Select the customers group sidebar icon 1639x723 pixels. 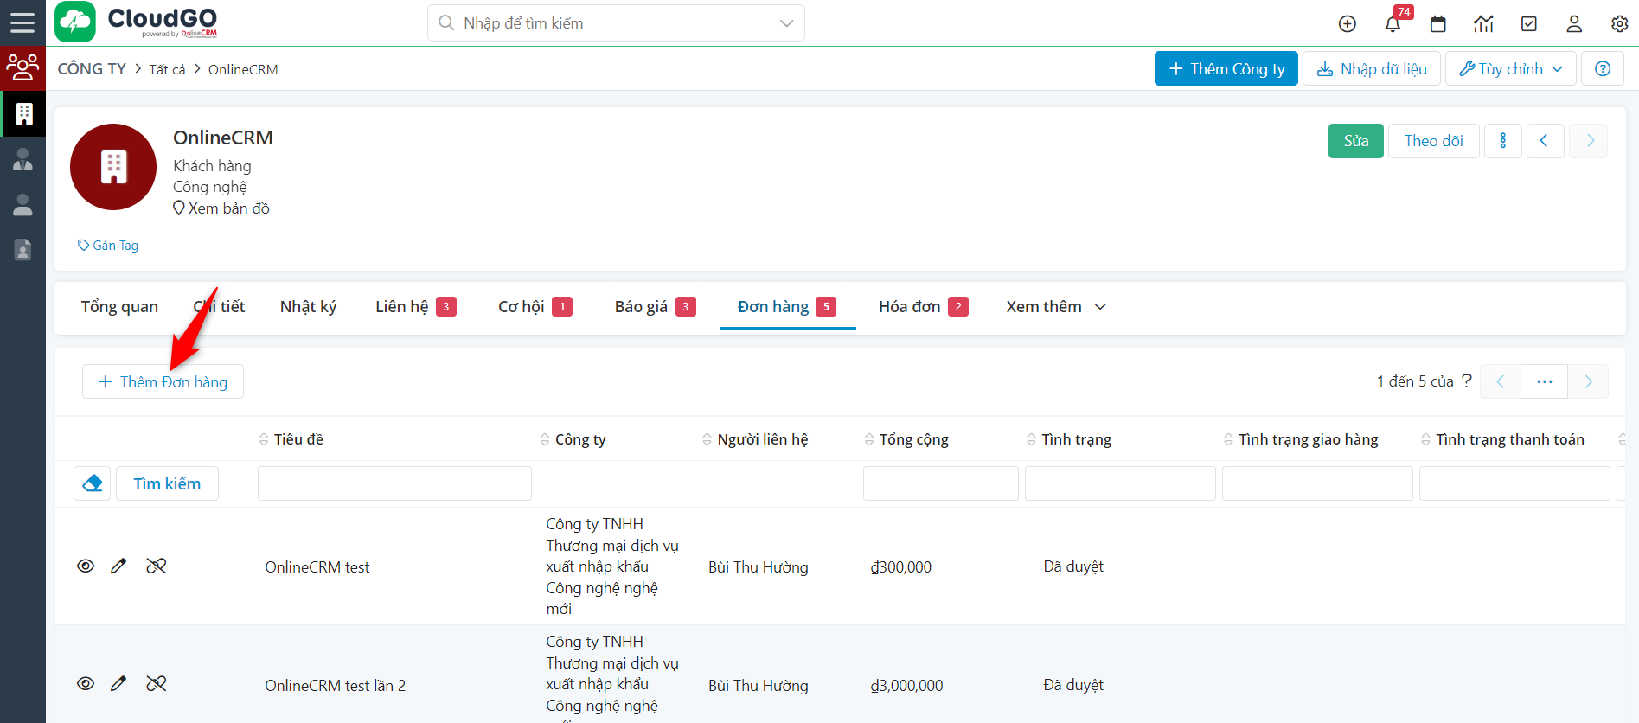[22, 67]
